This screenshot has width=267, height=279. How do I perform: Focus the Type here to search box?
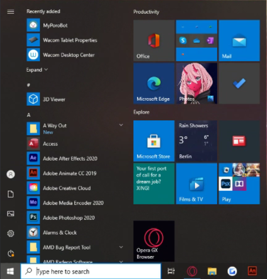pyautogui.click(x=91, y=271)
